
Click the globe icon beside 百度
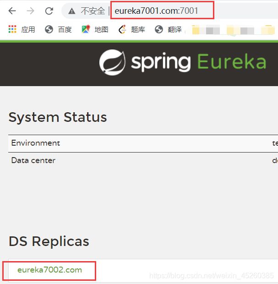point(49,29)
